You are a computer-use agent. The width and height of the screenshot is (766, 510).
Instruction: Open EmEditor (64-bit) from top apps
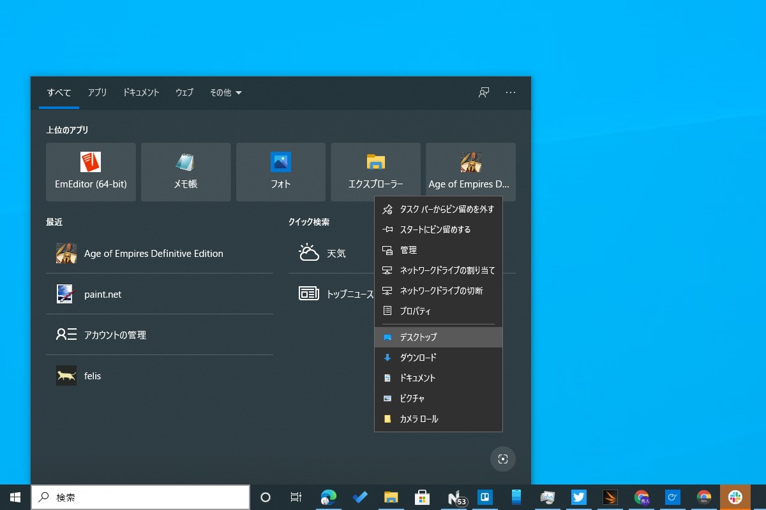pos(91,171)
